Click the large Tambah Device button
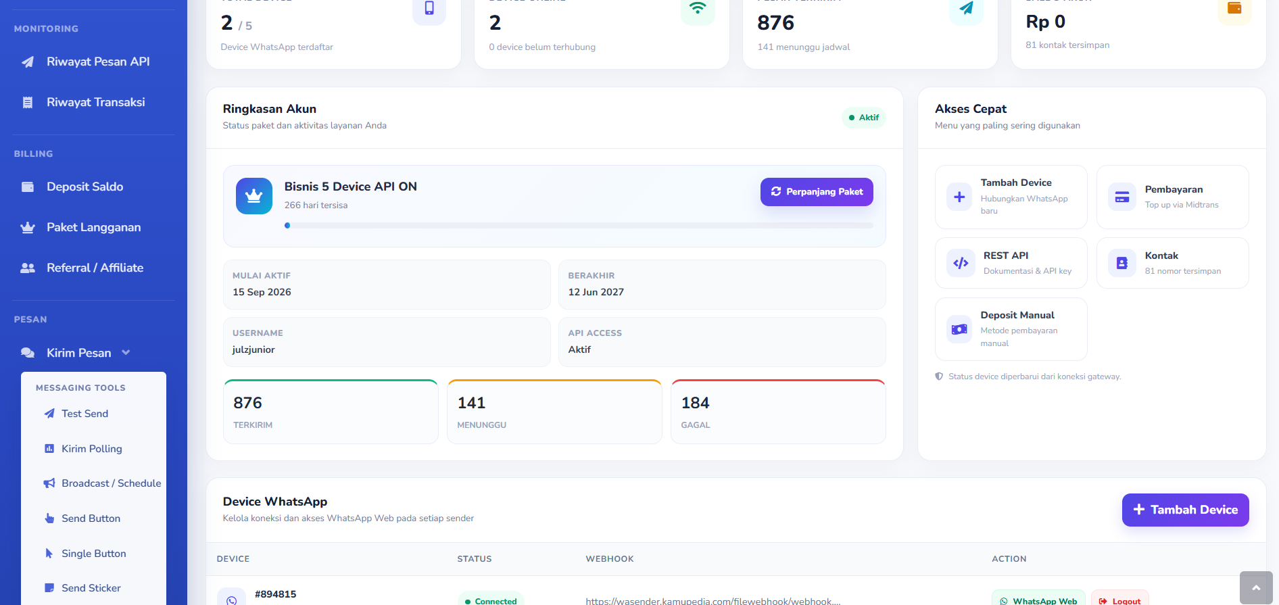This screenshot has height=605, width=1279. click(x=1185, y=510)
